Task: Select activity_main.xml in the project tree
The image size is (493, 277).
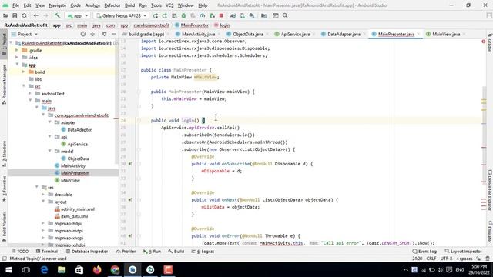Action: click(x=77, y=209)
